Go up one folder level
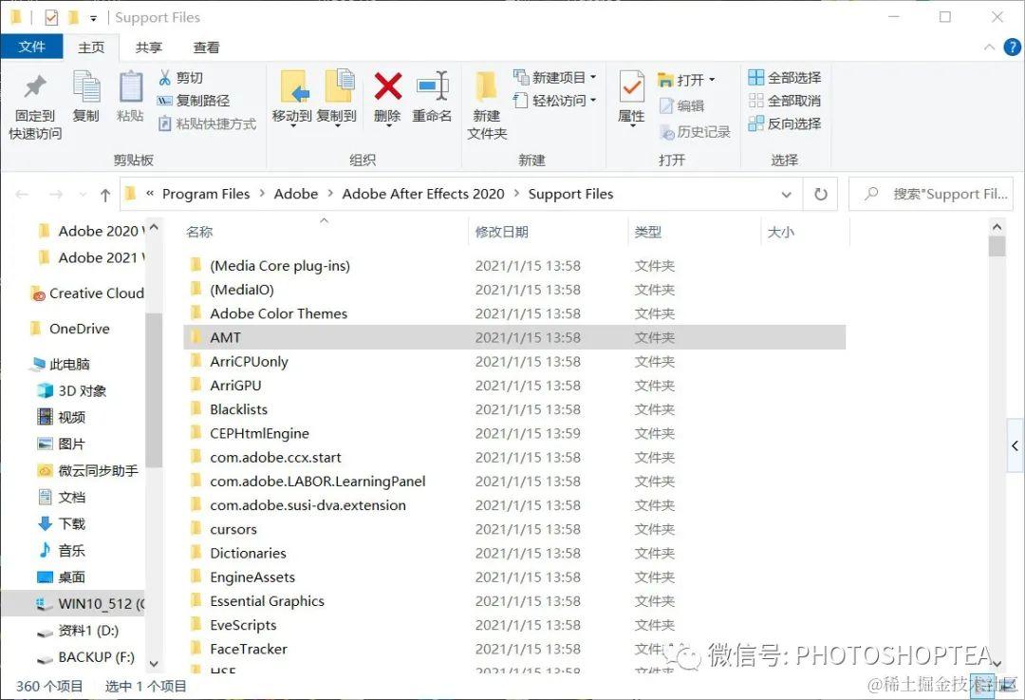Image resolution: width=1025 pixels, height=700 pixels. pyautogui.click(x=105, y=195)
